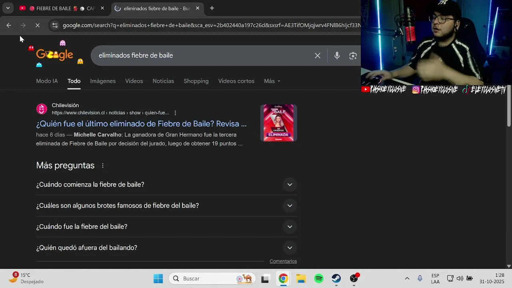Open the Eliminada result thumbnail image
The width and height of the screenshot is (512, 288).
coord(279,123)
